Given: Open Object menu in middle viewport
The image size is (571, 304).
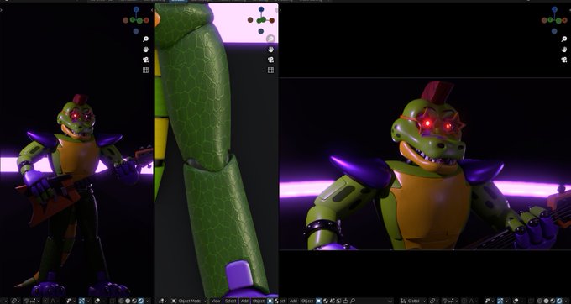Looking at the screenshot, I should click(259, 301).
